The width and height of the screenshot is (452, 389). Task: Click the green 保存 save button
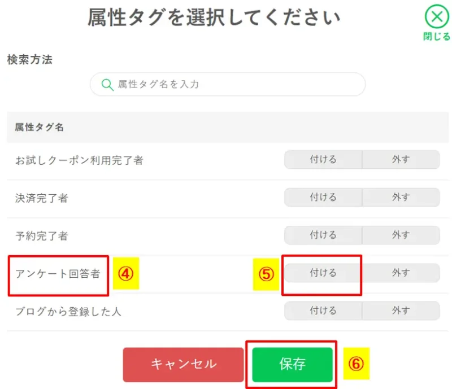292,364
